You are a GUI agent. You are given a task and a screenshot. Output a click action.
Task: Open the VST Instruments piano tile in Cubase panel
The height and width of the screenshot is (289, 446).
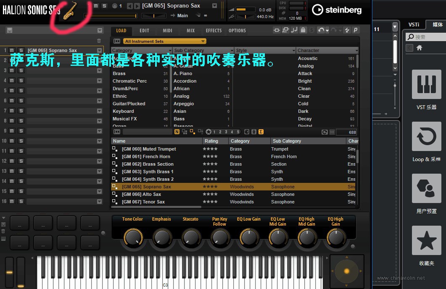point(427,84)
